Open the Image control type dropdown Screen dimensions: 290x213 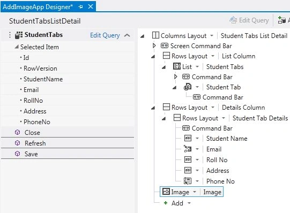[x=195, y=192]
